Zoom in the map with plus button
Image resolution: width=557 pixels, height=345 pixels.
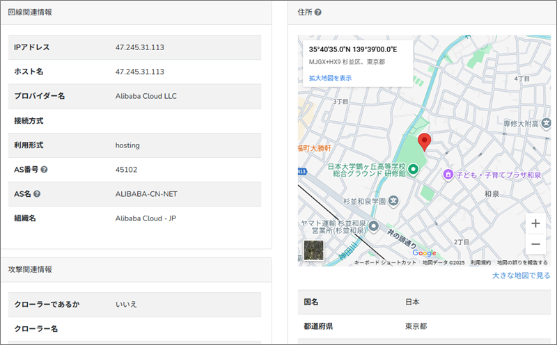535,223
